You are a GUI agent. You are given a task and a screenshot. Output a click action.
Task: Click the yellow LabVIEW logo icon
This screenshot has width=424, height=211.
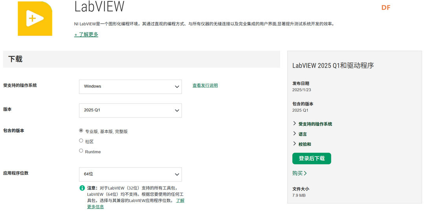click(35, 18)
